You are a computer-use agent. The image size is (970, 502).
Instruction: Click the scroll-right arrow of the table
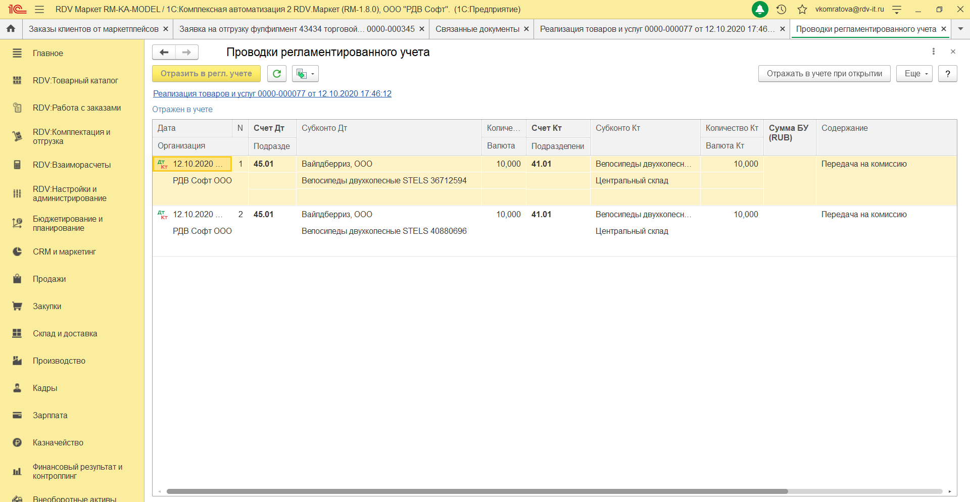point(950,491)
